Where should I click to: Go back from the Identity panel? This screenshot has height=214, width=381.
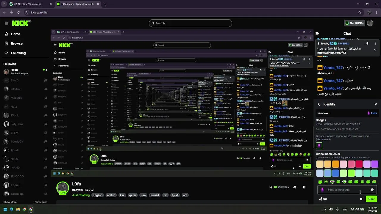click(x=319, y=104)
